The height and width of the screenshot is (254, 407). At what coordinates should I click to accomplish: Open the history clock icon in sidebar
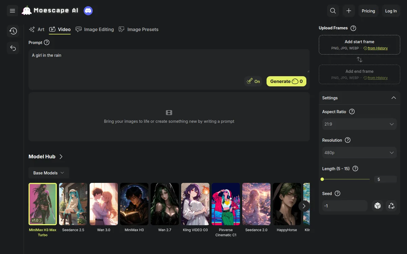click(13, 31)
